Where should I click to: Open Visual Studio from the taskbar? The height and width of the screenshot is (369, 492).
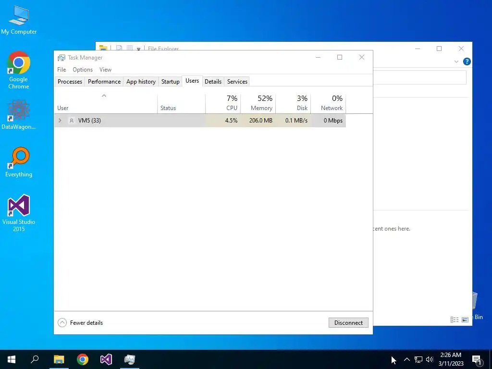coord(106,359)
